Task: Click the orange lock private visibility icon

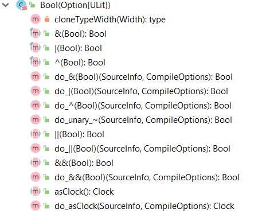Action: click(47, 19)
